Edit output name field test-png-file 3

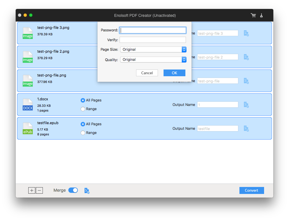218,33
